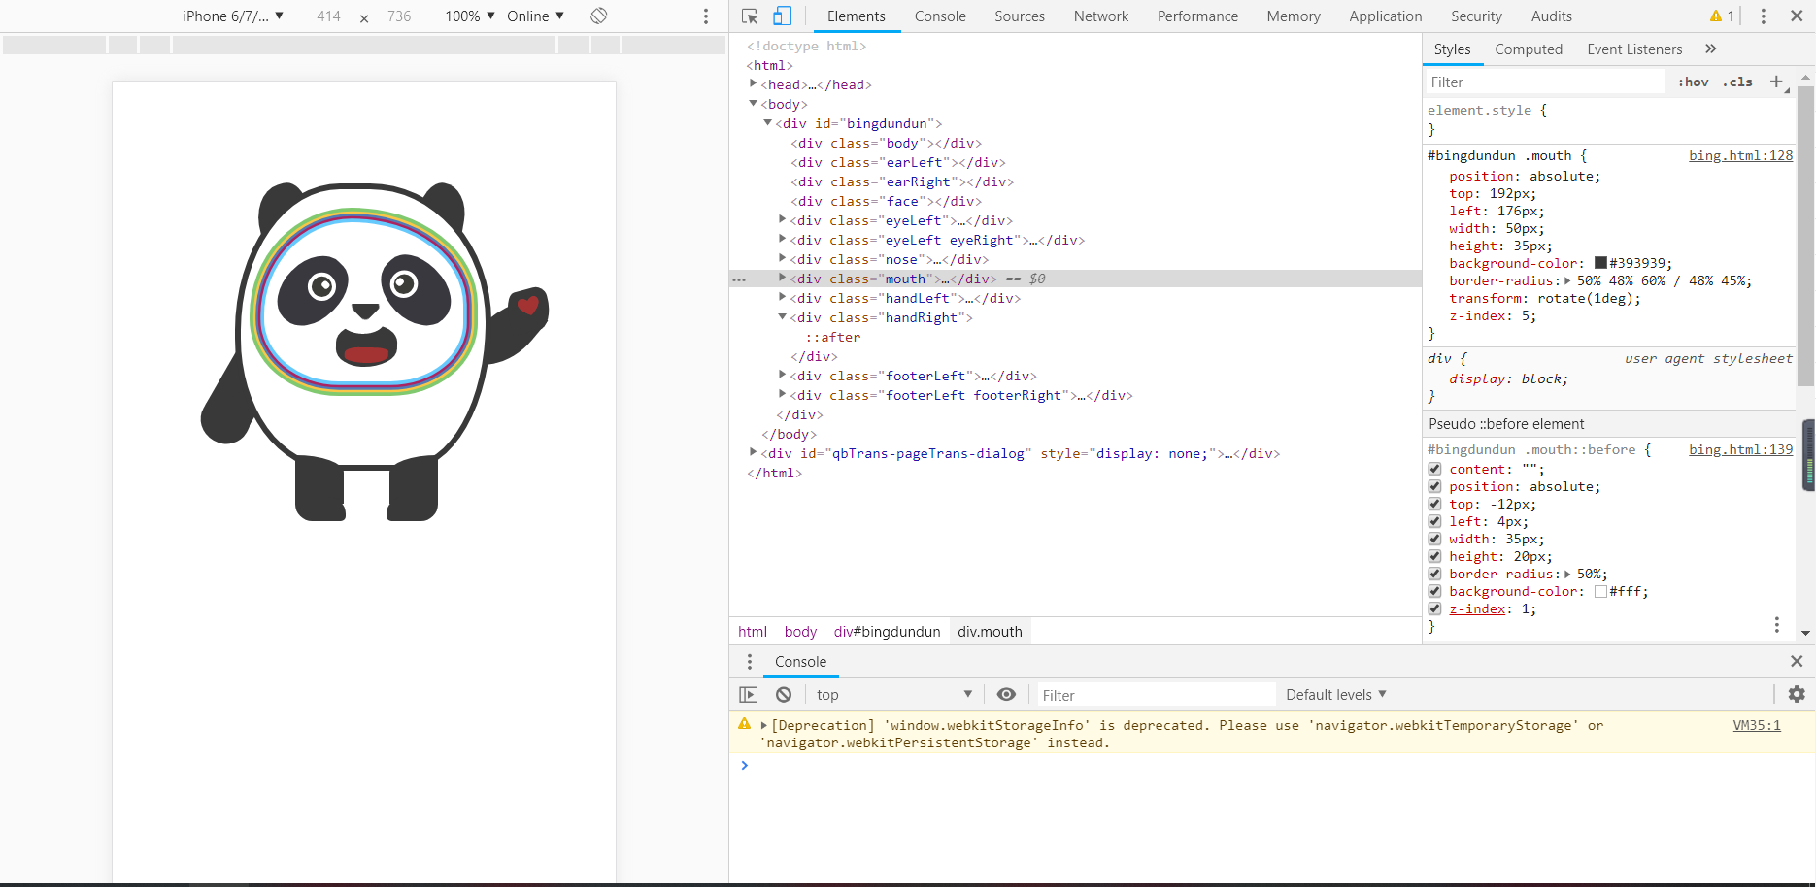The image size is (1816, 887).
Task: Collapse the handRight div node
Action: pyautogui.click(x=782, y=317)
